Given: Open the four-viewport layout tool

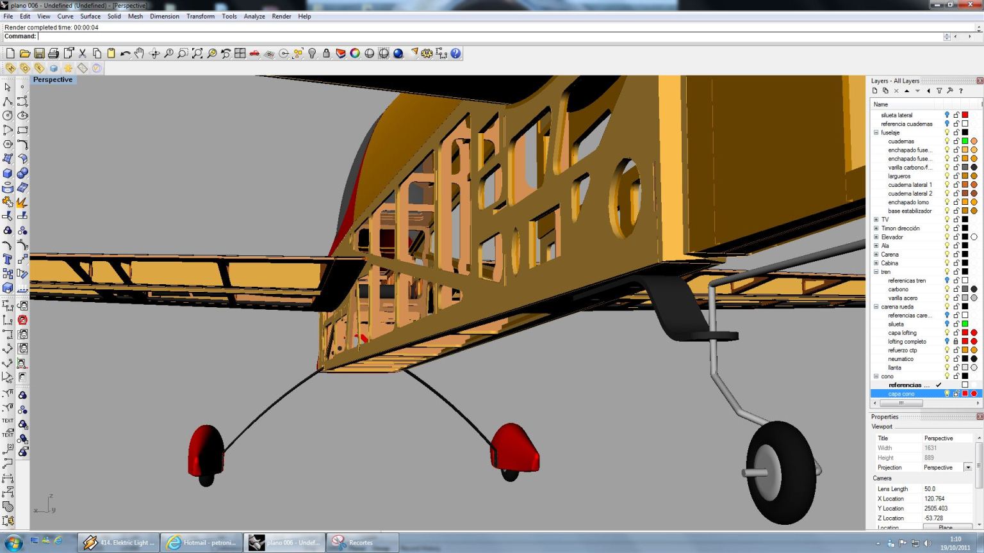Looking at the screenshot, I should tap(240, 54).
